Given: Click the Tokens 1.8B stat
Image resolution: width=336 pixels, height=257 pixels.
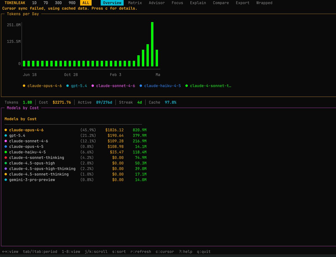Looking at the screenshot, I should 18,102.
